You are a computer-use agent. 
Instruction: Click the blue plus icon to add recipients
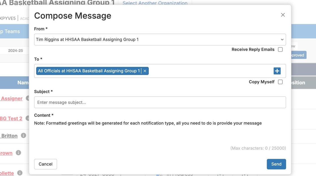(x=277, y=71)
